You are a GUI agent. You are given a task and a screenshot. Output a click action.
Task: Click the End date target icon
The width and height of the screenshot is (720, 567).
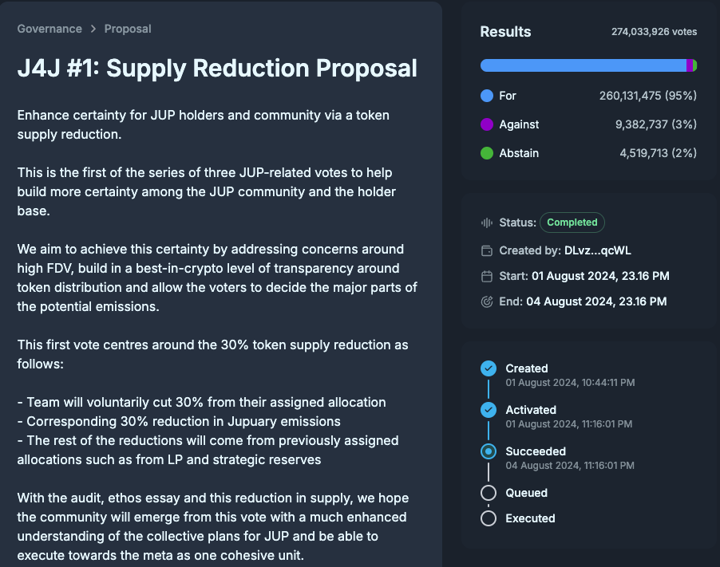pyautogui.click(x=487, y=301)
